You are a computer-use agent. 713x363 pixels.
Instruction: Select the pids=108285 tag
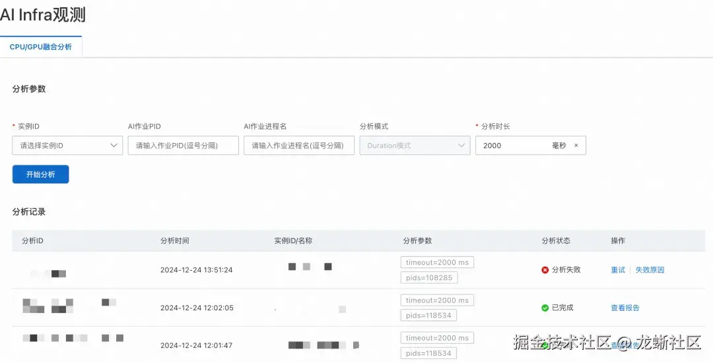click(x=429, y=278)
